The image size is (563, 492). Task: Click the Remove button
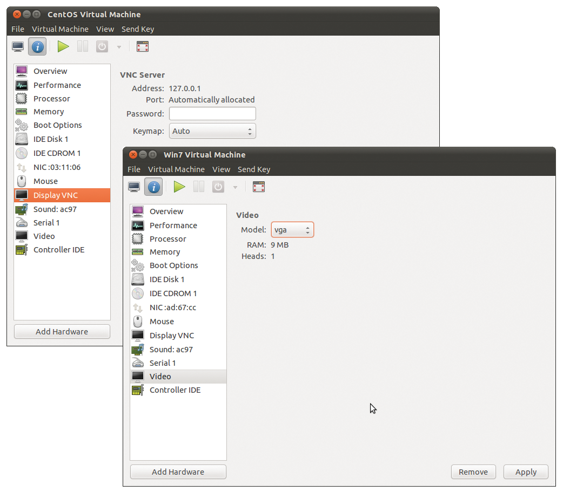pos(473,472)
